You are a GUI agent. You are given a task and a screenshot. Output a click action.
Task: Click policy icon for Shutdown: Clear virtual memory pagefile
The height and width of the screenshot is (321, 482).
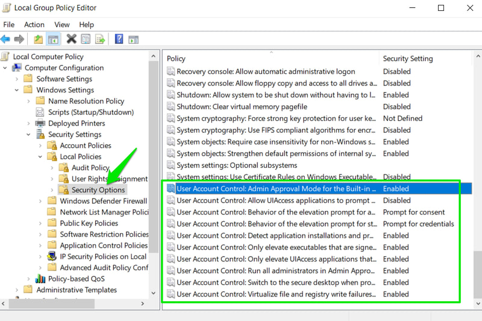pyautogui.click(x=171, y=106)
